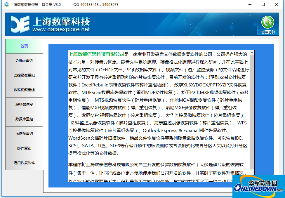Click the line starting with H264监控录像恢复软件
285x198 pixels.
tap(157, 123)
